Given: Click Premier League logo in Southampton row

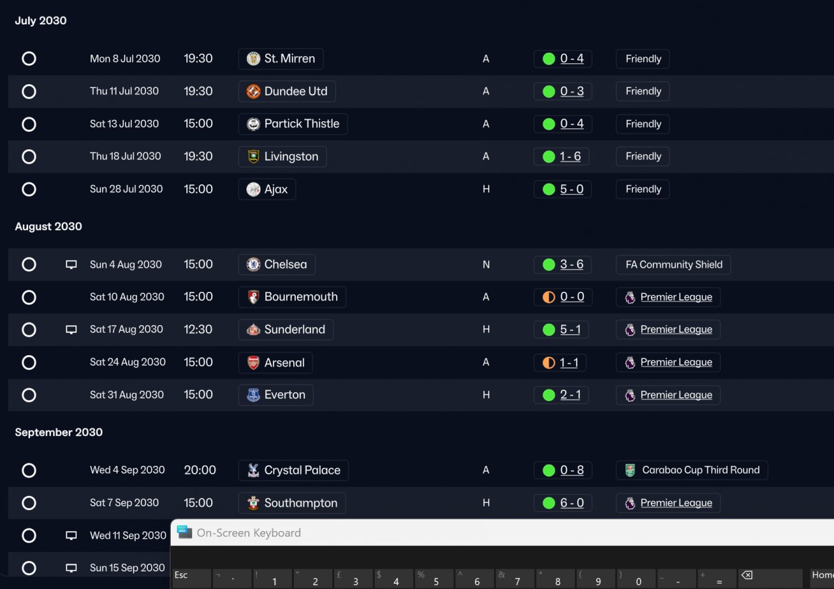Looking at the screenshot, I should click(x=630, y=503).
